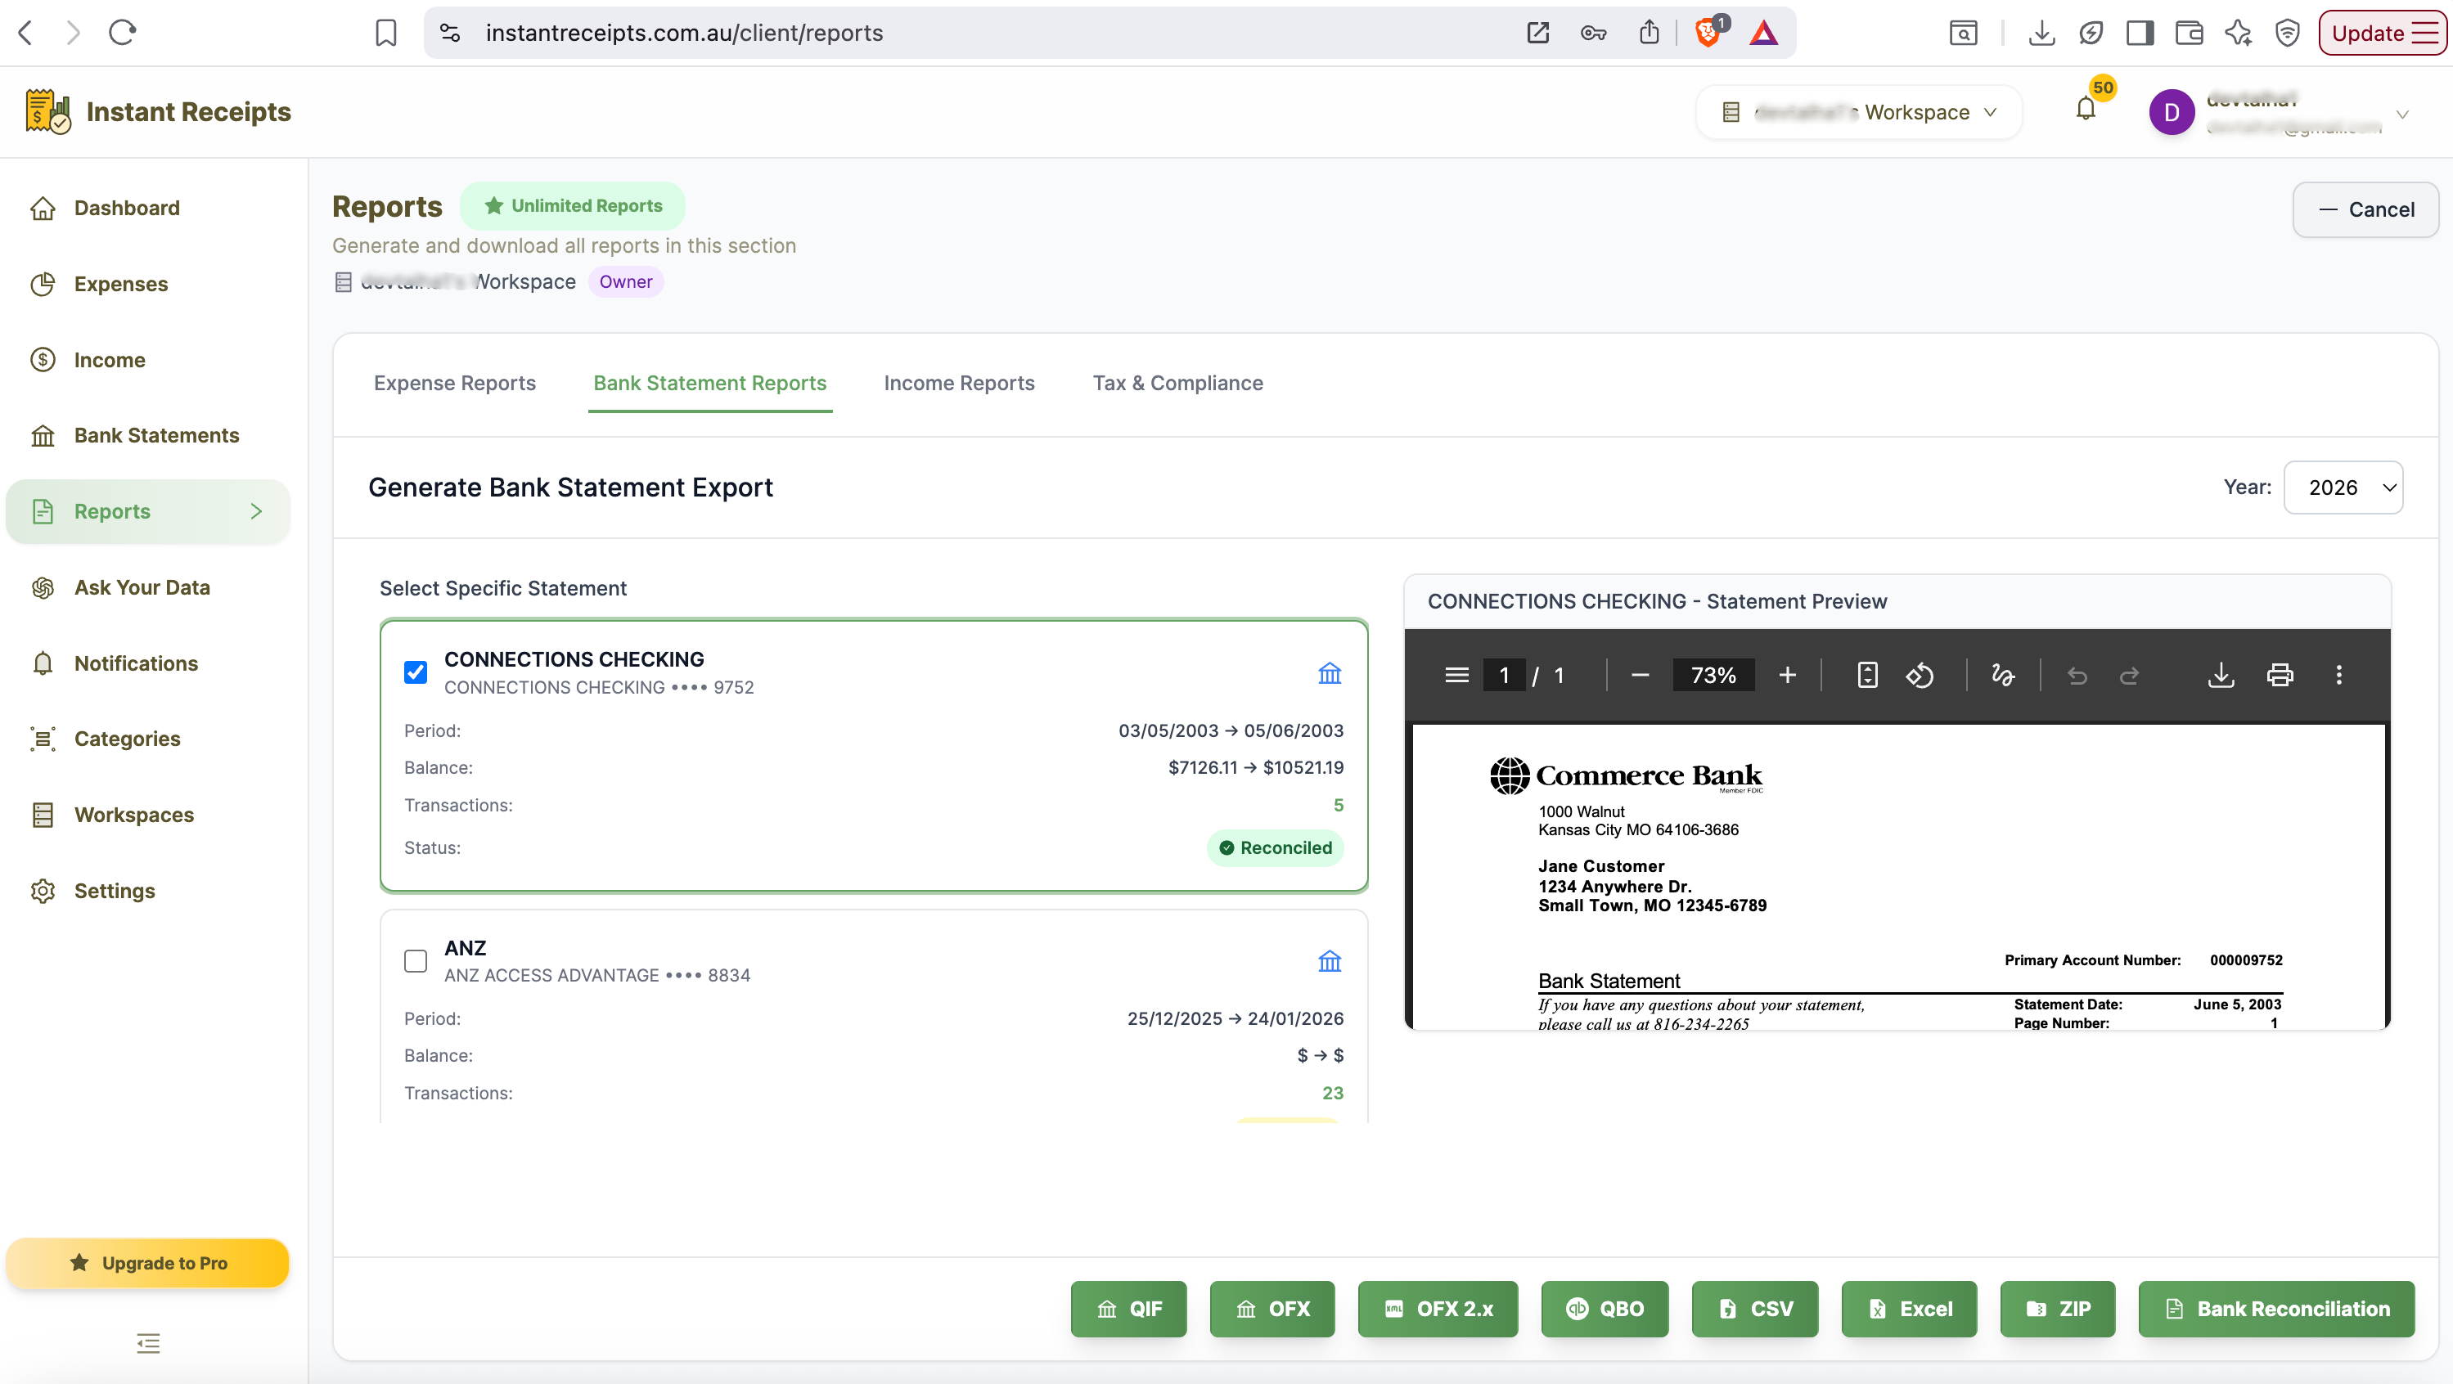Open the Workspace selector dropdown
Image resolution: width=2453 pixels, height=1384 pixels.
pos(1859,112)
